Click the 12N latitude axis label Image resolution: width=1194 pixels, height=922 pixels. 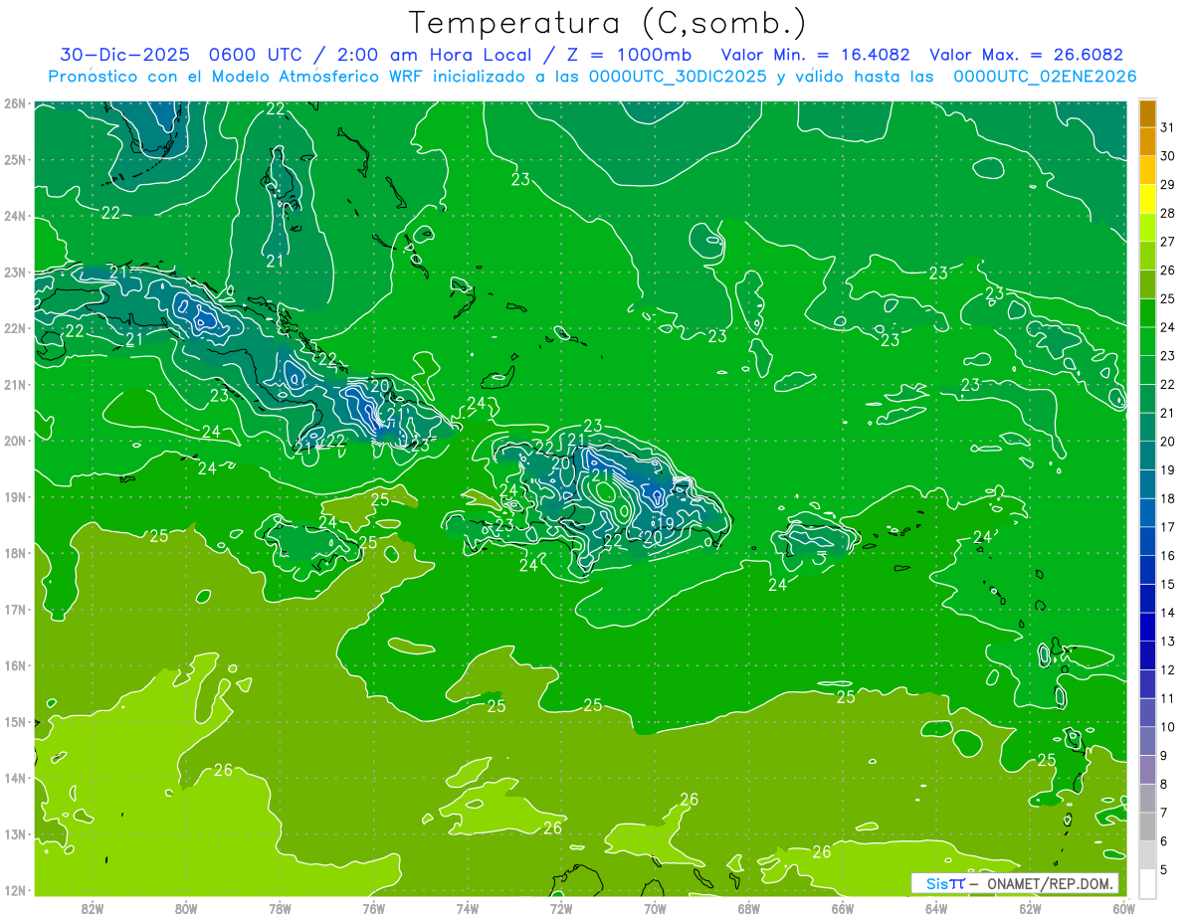pos(14,890)
